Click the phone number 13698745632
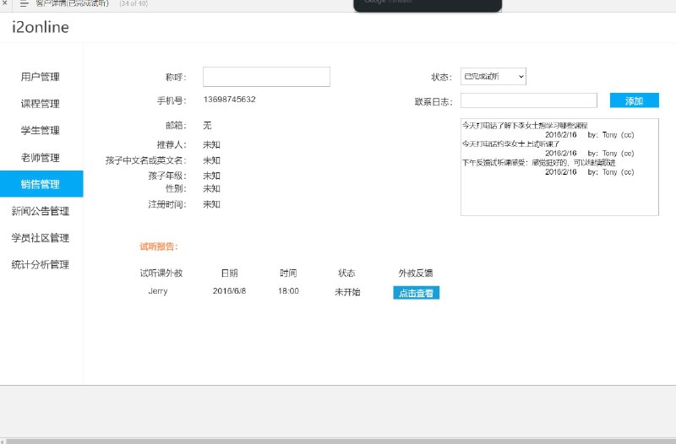The image size is (676, 444). pos(229,100)
